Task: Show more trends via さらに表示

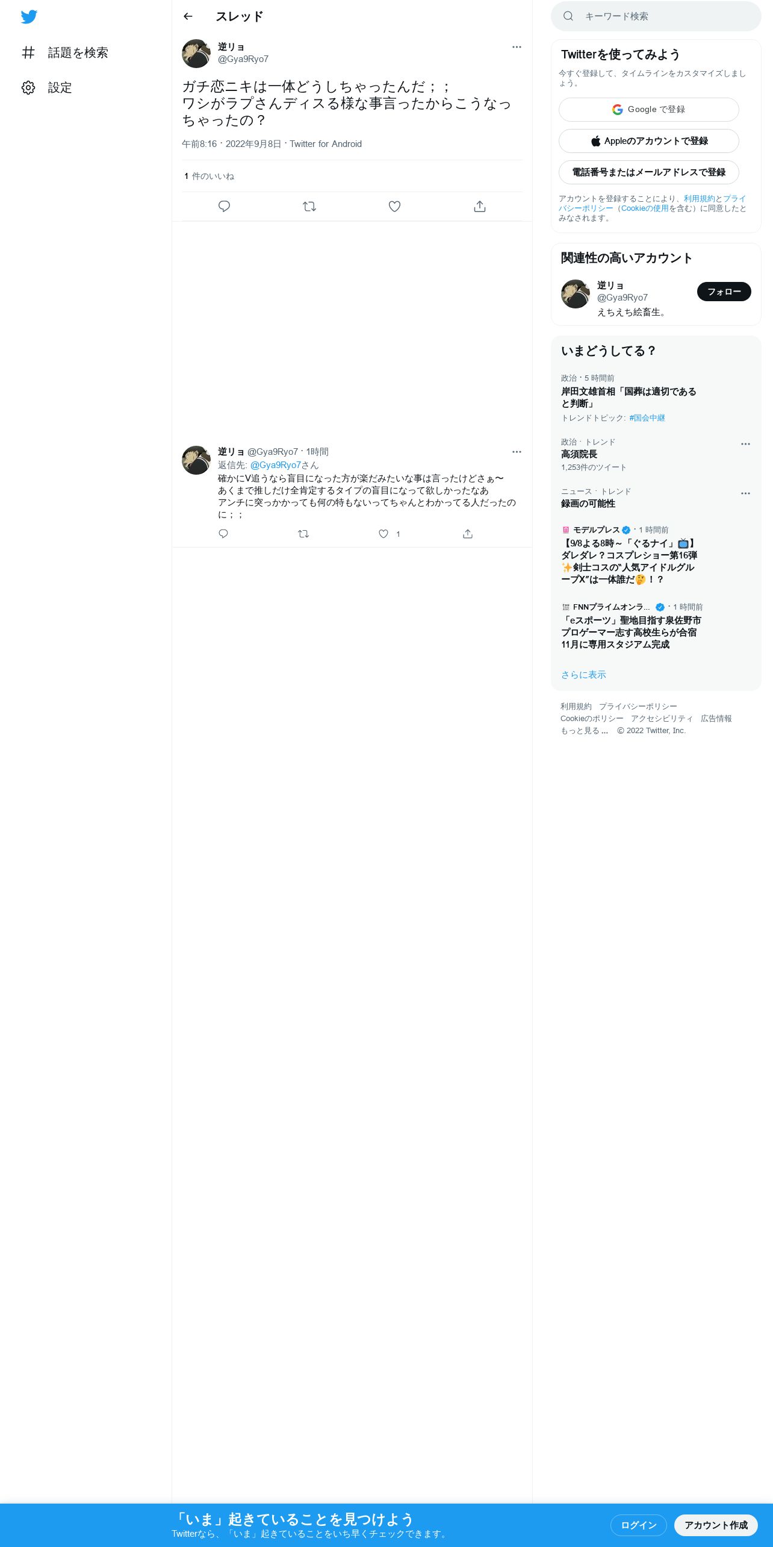Action: (x=583, y=675)
